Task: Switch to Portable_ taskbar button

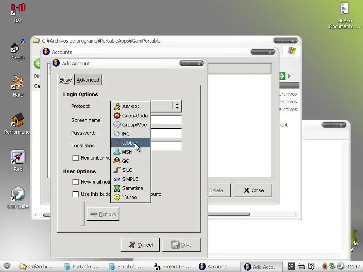Action: click(82, 267)
